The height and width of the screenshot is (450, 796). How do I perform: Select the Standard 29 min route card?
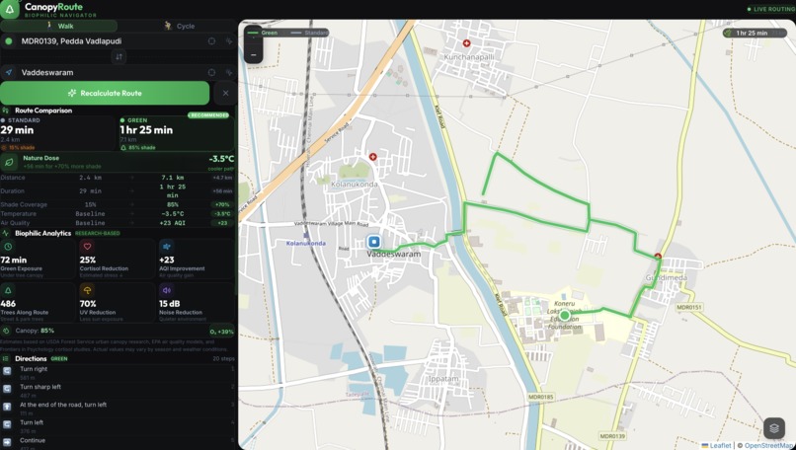(58, 133)
